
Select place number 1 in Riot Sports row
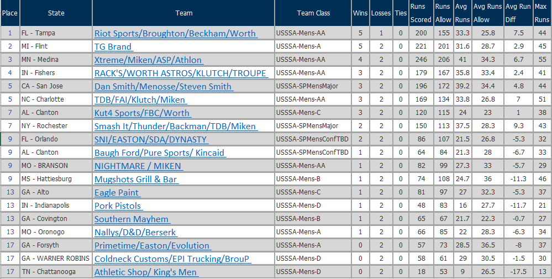(x=10, y=33)
